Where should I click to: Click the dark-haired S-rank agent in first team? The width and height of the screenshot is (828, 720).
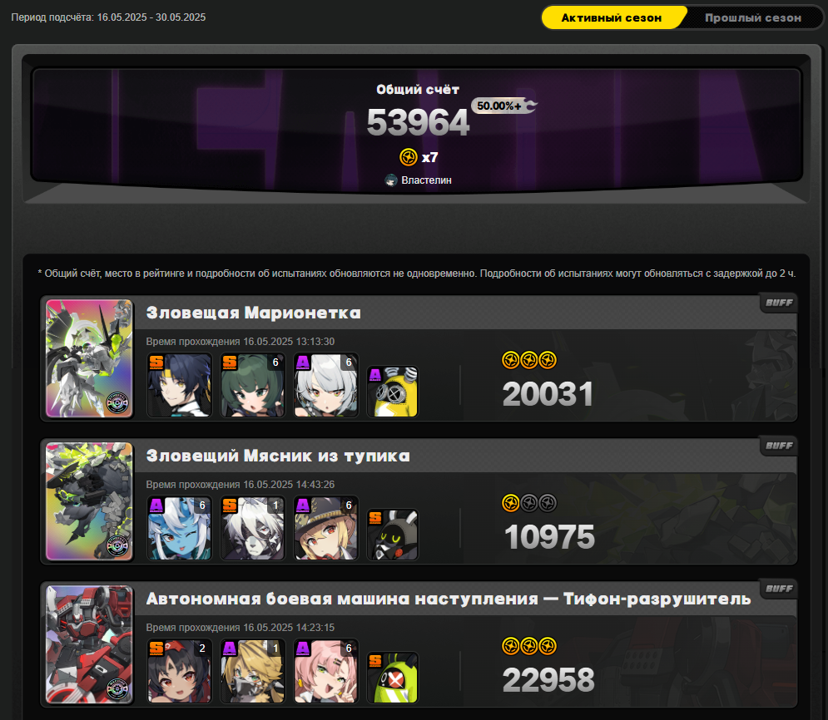(x=180, y=385)
